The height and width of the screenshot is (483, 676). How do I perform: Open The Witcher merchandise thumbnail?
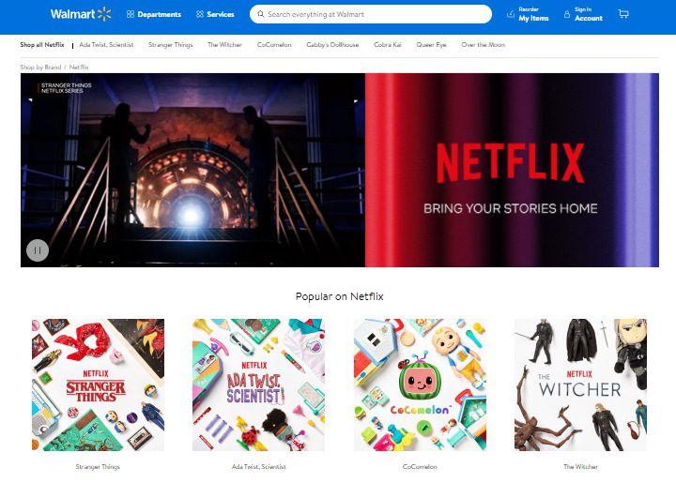[580, 385]
